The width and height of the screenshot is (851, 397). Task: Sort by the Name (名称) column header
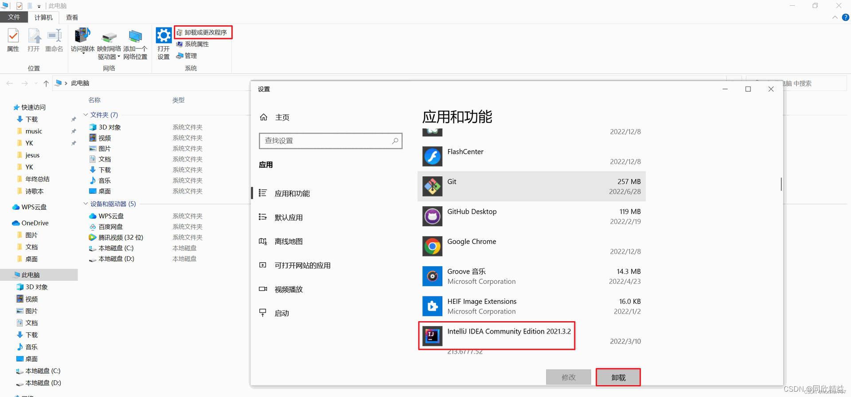pyautogui.click(x=94, y=100)
